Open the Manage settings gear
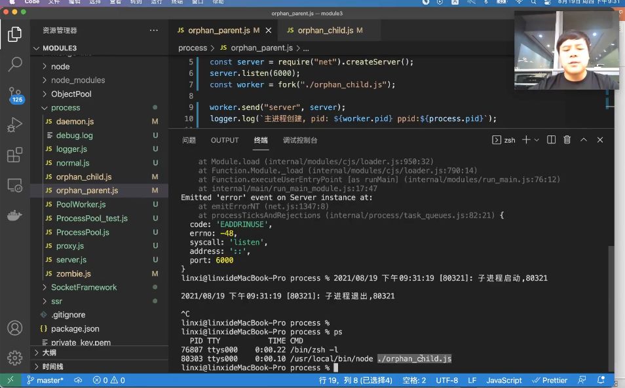Screen dimensions: 625x388 point(15,358)
